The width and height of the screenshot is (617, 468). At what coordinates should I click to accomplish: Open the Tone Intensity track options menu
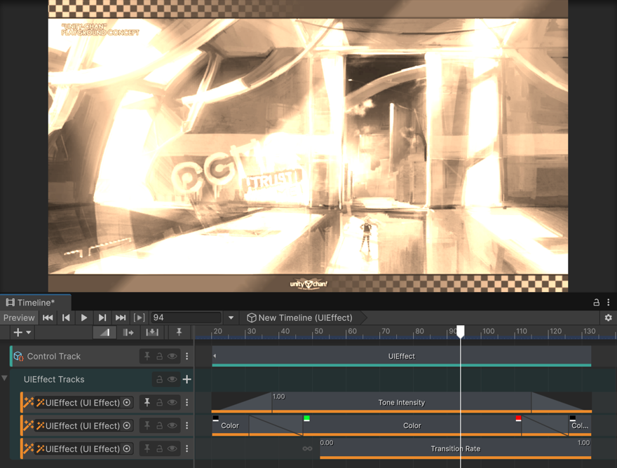pyautogui.click(x=187, y=402)
